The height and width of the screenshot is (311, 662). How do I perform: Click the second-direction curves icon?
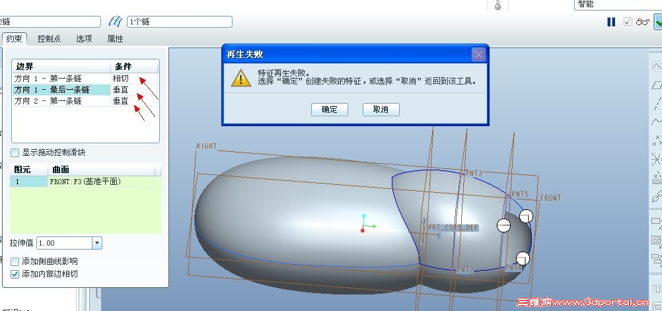(115, 22)
